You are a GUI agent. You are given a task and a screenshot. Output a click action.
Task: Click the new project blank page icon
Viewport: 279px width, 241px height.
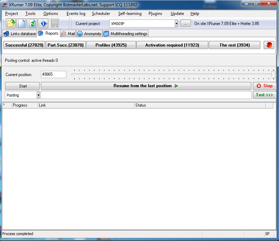coord(22,23)
